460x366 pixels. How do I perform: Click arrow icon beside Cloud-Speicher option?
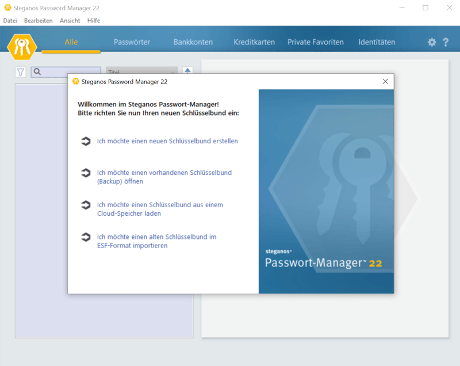[86, 205]
